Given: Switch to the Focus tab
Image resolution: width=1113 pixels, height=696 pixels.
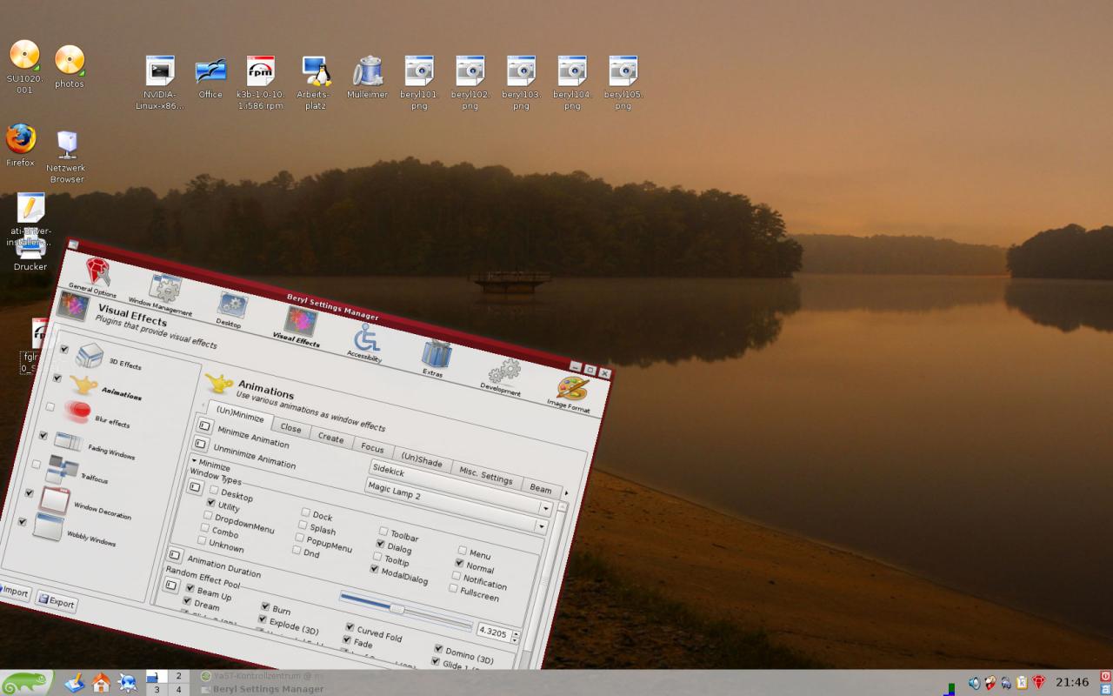Looking at the screenshot, I should 372,448.
